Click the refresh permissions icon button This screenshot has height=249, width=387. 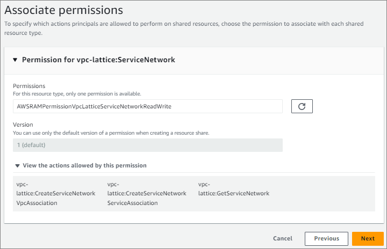pyautogui.click(x=302, y=106)
